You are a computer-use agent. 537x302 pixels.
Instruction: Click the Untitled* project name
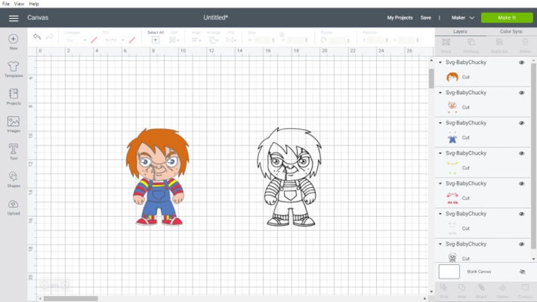[x=216, y=18]
